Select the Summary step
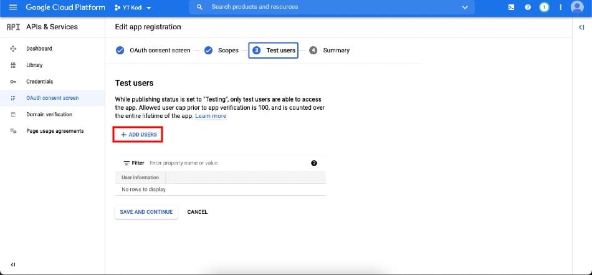 329,51
